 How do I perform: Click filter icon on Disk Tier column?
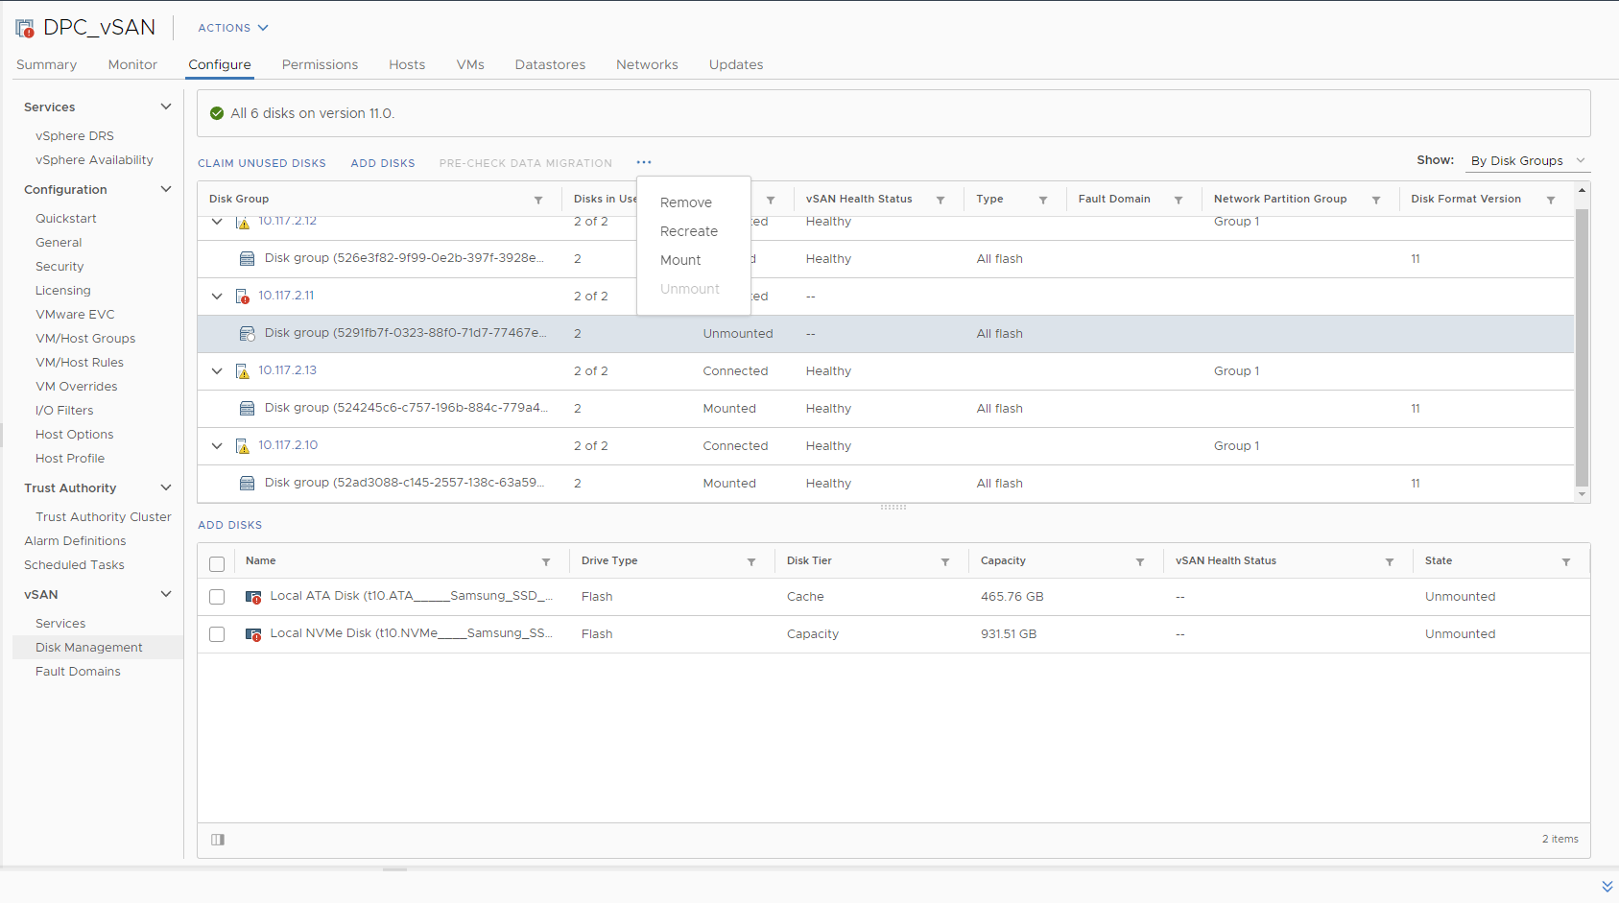click(x=945, y=561)
